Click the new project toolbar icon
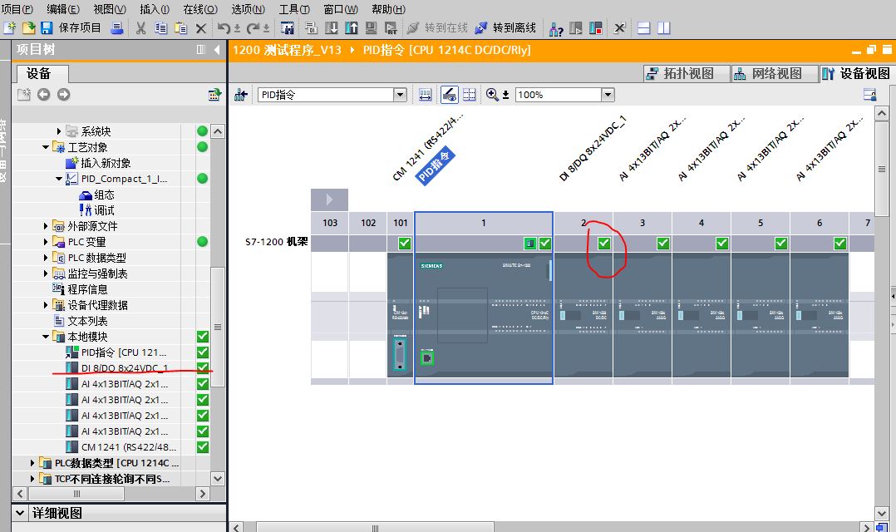This screenshot has height=532, width=896. click(x=10, y=27)
